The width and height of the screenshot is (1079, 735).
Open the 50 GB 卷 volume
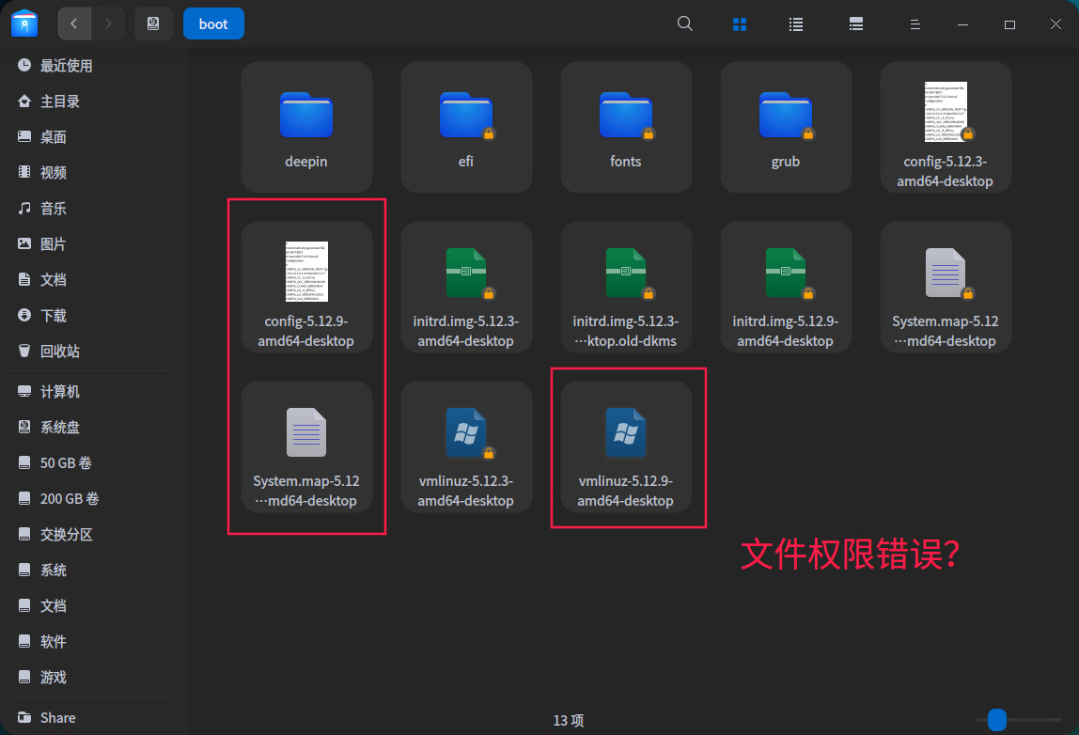click(89, 463)
